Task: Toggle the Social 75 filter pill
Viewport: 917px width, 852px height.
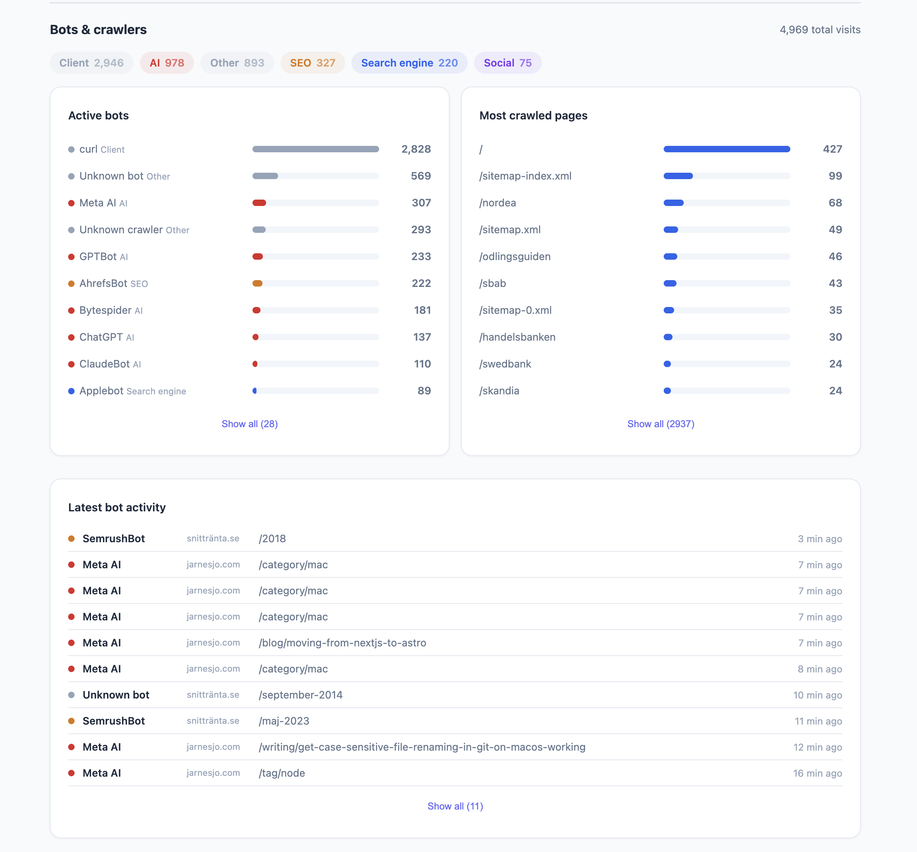Action: tap(508, 63)
